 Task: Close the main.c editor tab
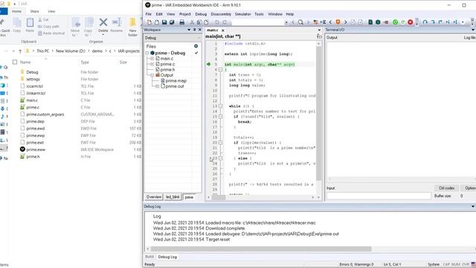(223, 30)
